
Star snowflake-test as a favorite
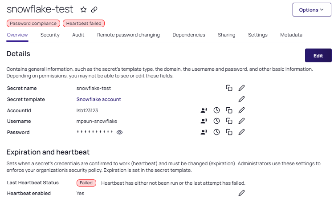click(83, 9)
